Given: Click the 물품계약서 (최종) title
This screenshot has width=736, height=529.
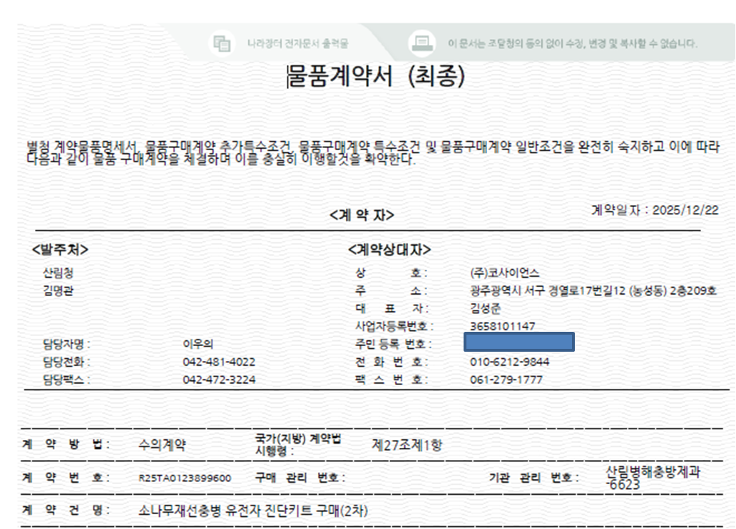Looking at the screenshot, I should point(375,77).
